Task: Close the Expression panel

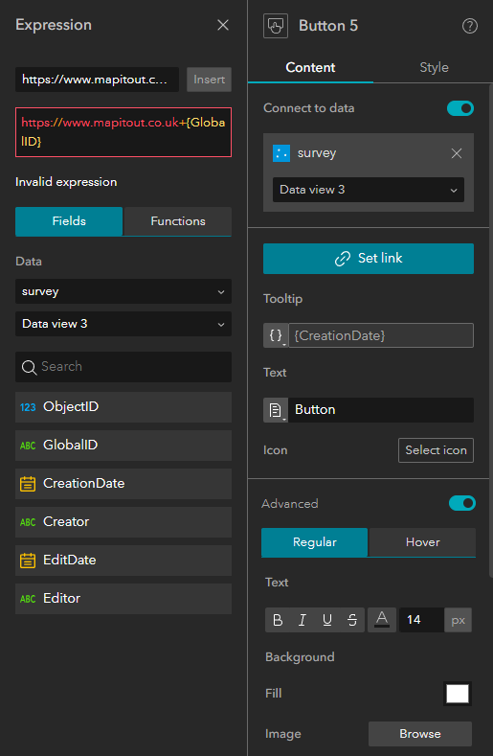Action: 223,25
